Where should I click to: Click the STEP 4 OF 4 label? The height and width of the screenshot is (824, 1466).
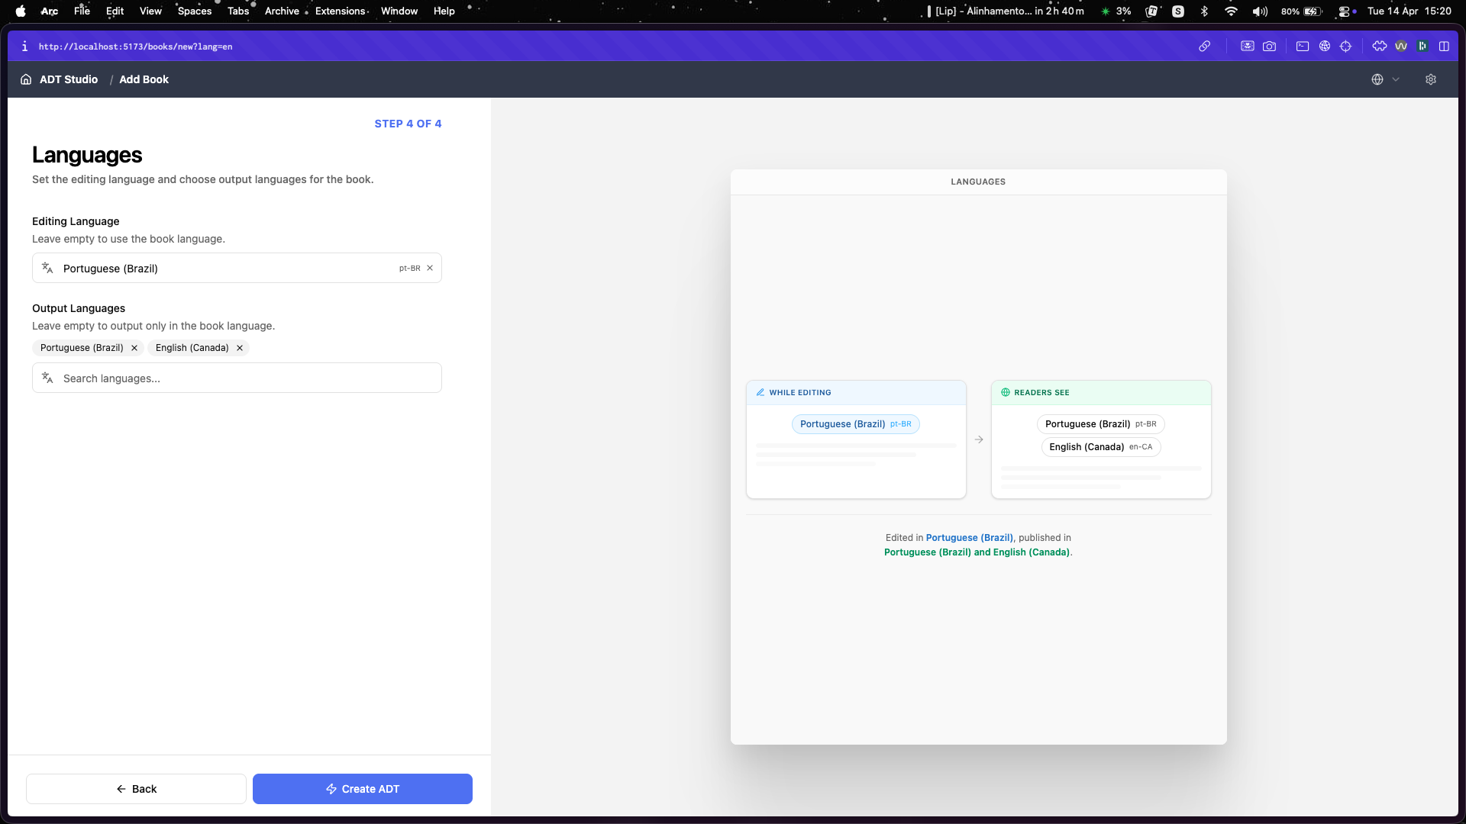pos(408,124)
